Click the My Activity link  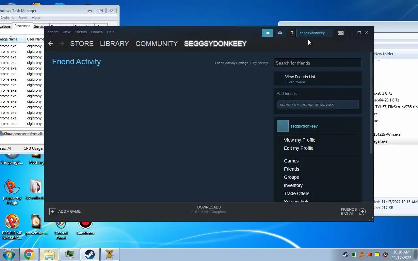click(260, 63)
